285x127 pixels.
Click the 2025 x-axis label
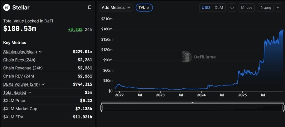tap(242, 95)
